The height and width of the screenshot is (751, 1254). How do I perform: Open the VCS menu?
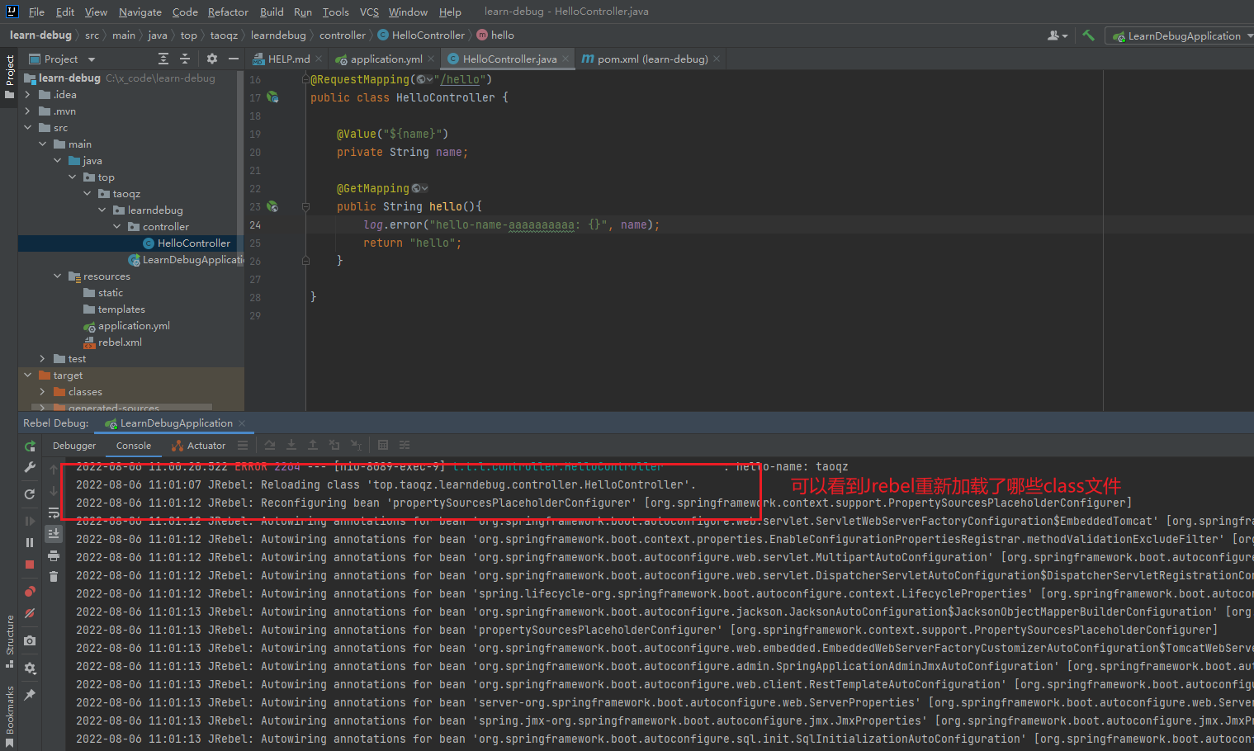click(369, 12)
